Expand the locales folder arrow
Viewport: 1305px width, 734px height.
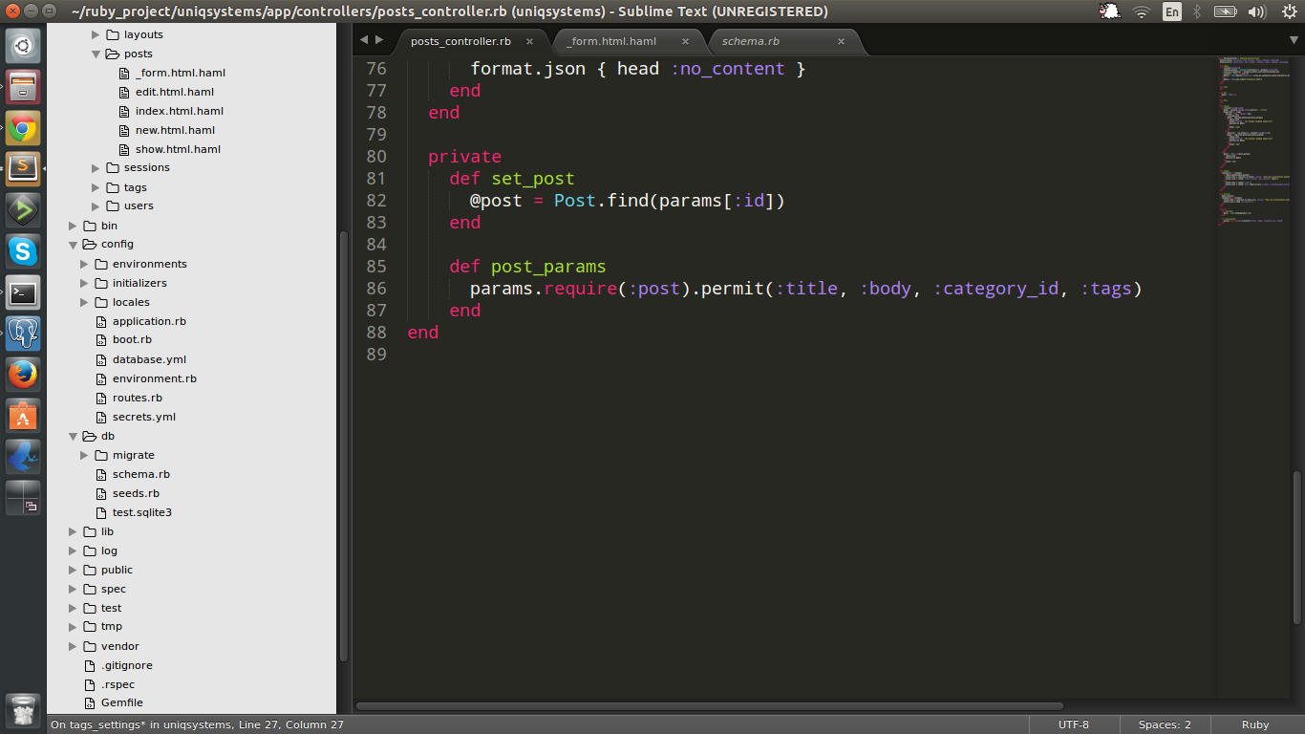[84, 302]
